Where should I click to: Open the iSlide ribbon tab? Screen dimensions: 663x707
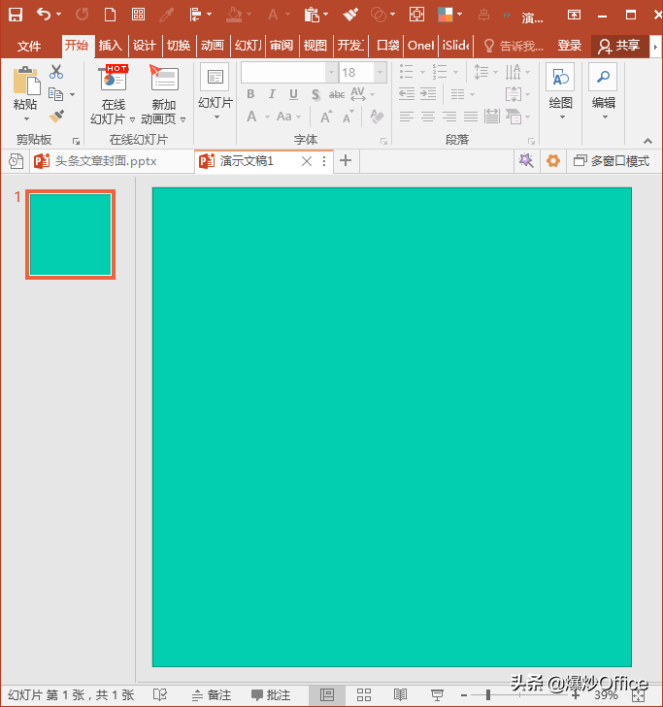[455, 46]
